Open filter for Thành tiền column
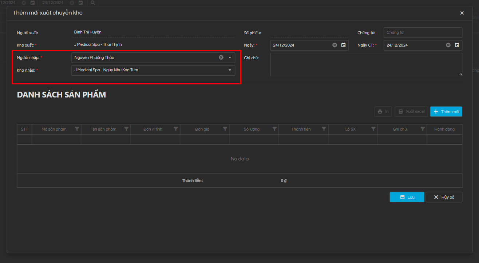The width and height of the screenshot is (479, 263). click(324, 129)
